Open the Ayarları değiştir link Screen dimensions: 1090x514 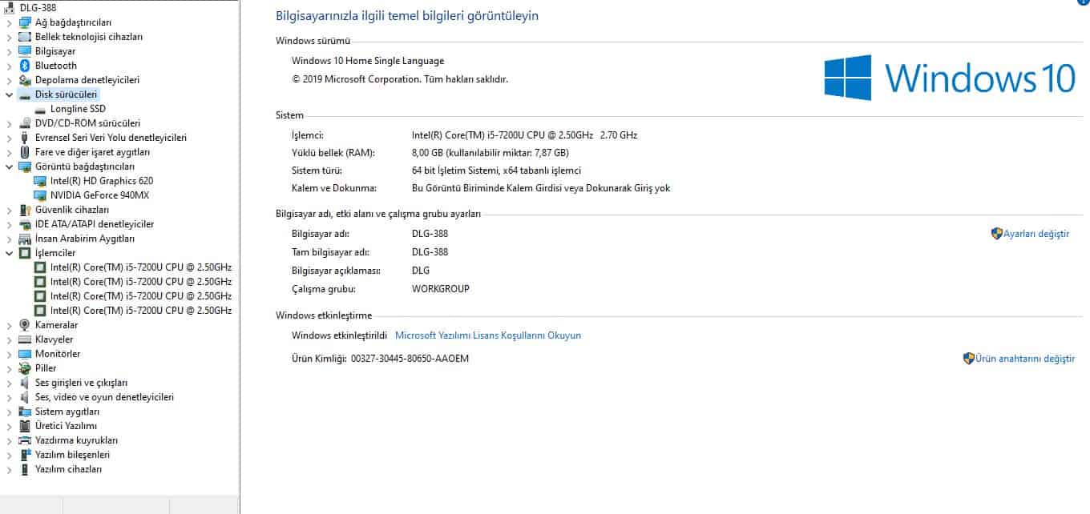[1036, 234]
